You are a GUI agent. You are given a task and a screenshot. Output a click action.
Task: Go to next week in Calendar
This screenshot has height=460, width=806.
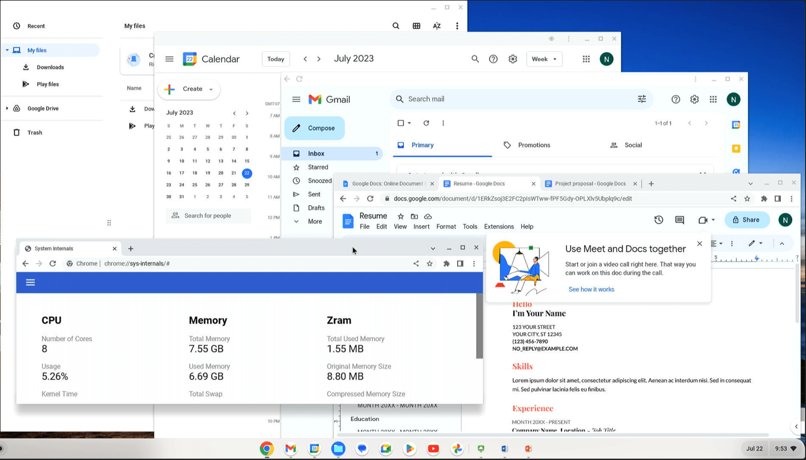319,59
